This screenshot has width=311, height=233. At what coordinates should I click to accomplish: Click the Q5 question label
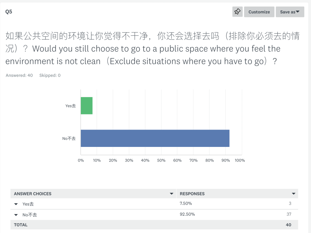[9, 12]
